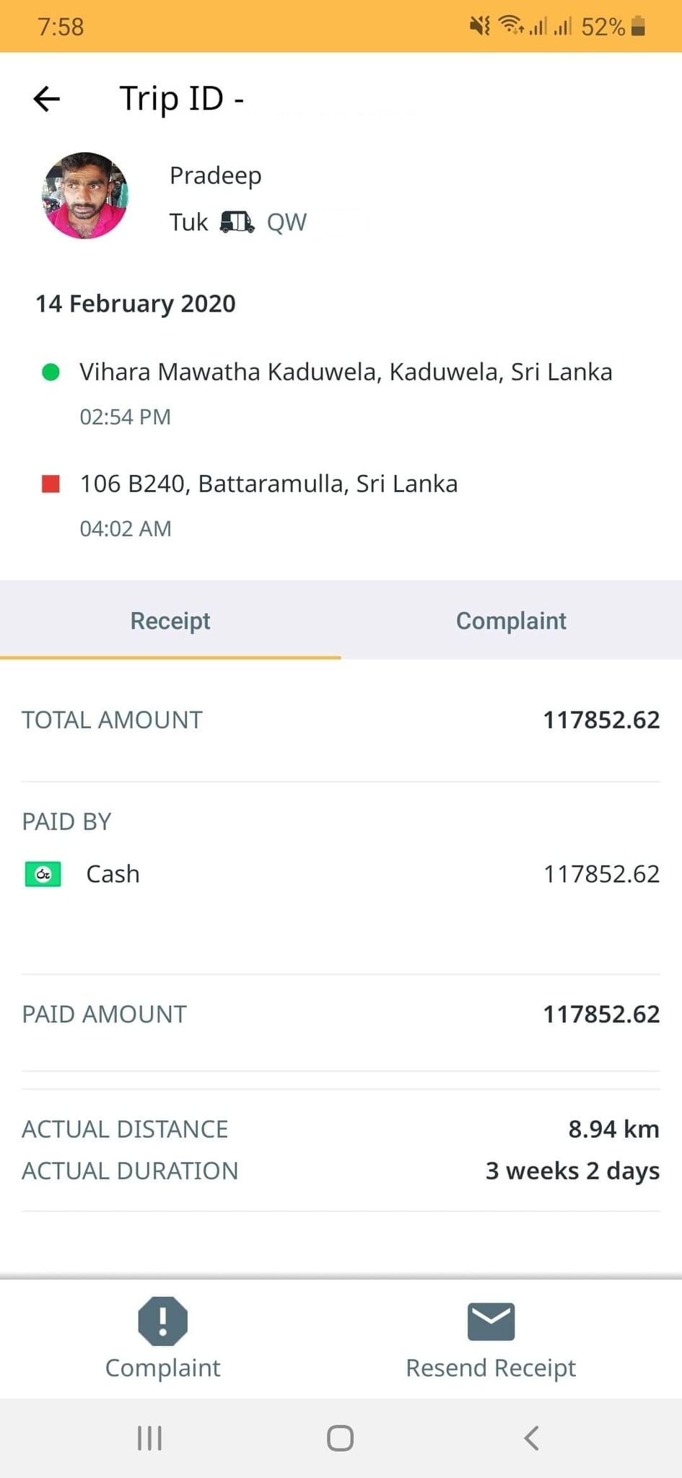Tap the Cash payment row

(341, 874)
